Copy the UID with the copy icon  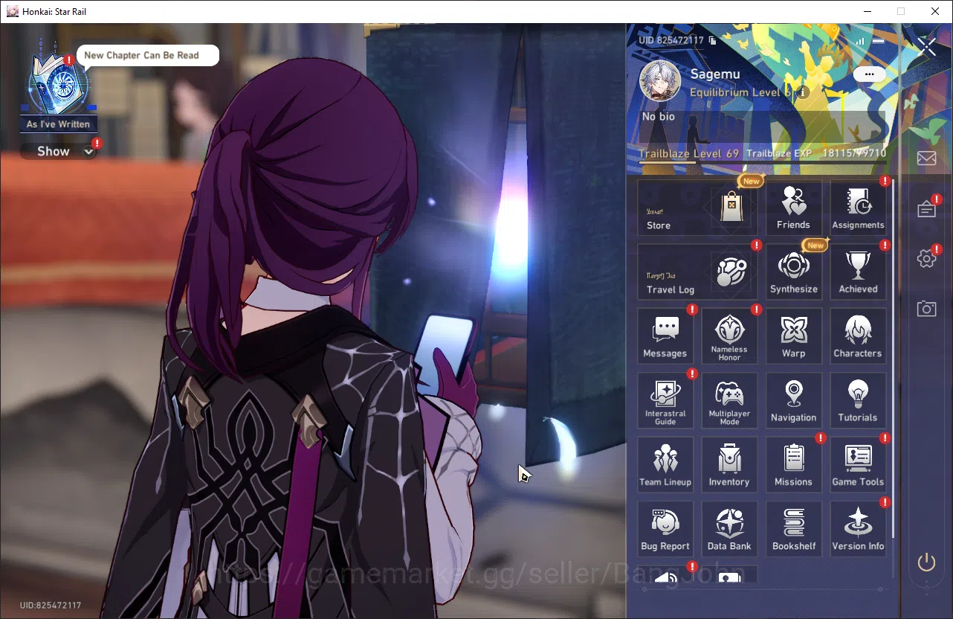click(x=712, y=40)
